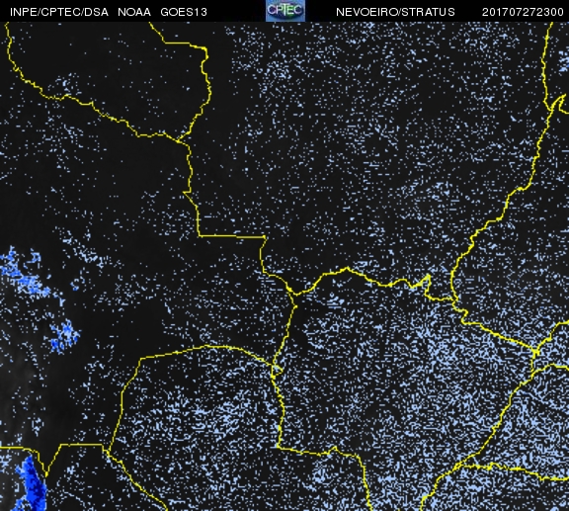Click the notch-shaped border bump right of center
Image resolution: width=569 pixels, height=511 pixels.
coord(427,284)
